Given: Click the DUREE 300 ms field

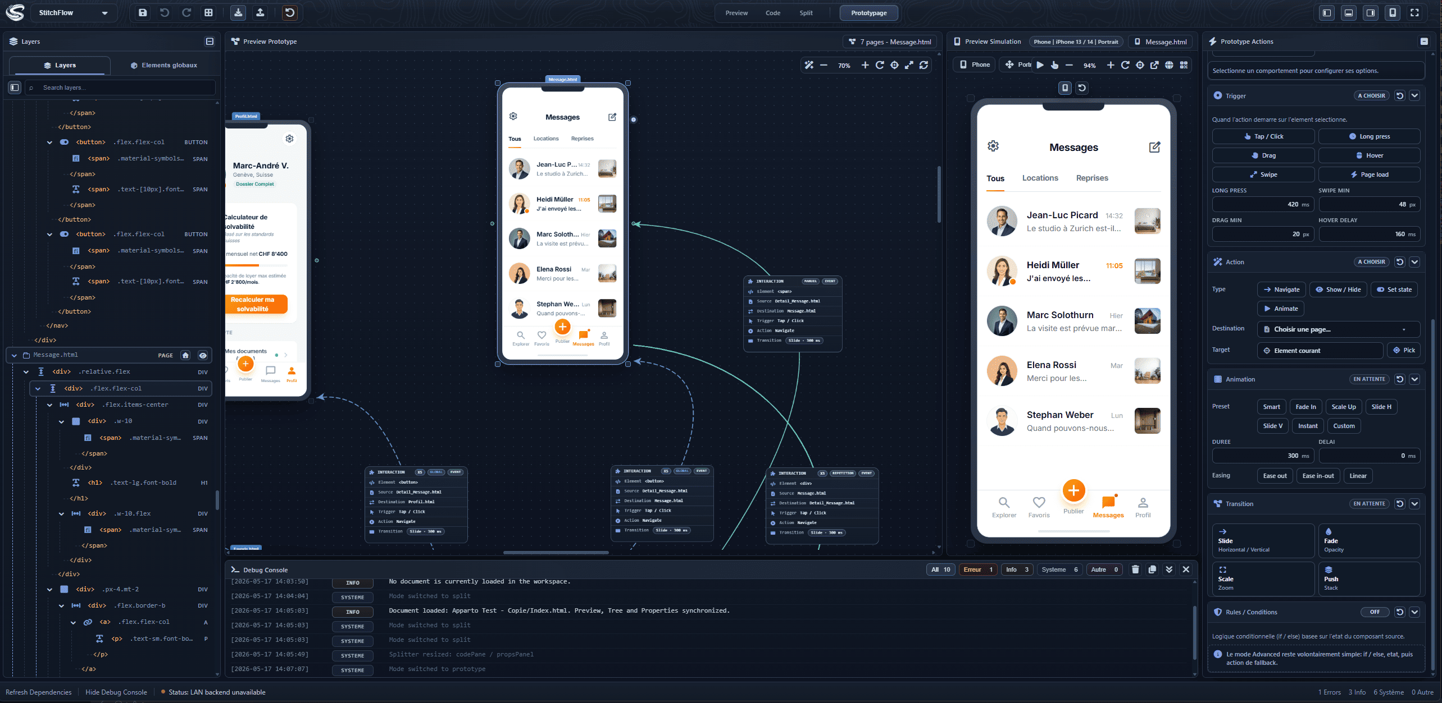Looking at the screenshot, I should pyautogui.click(x=1263, y=456).
